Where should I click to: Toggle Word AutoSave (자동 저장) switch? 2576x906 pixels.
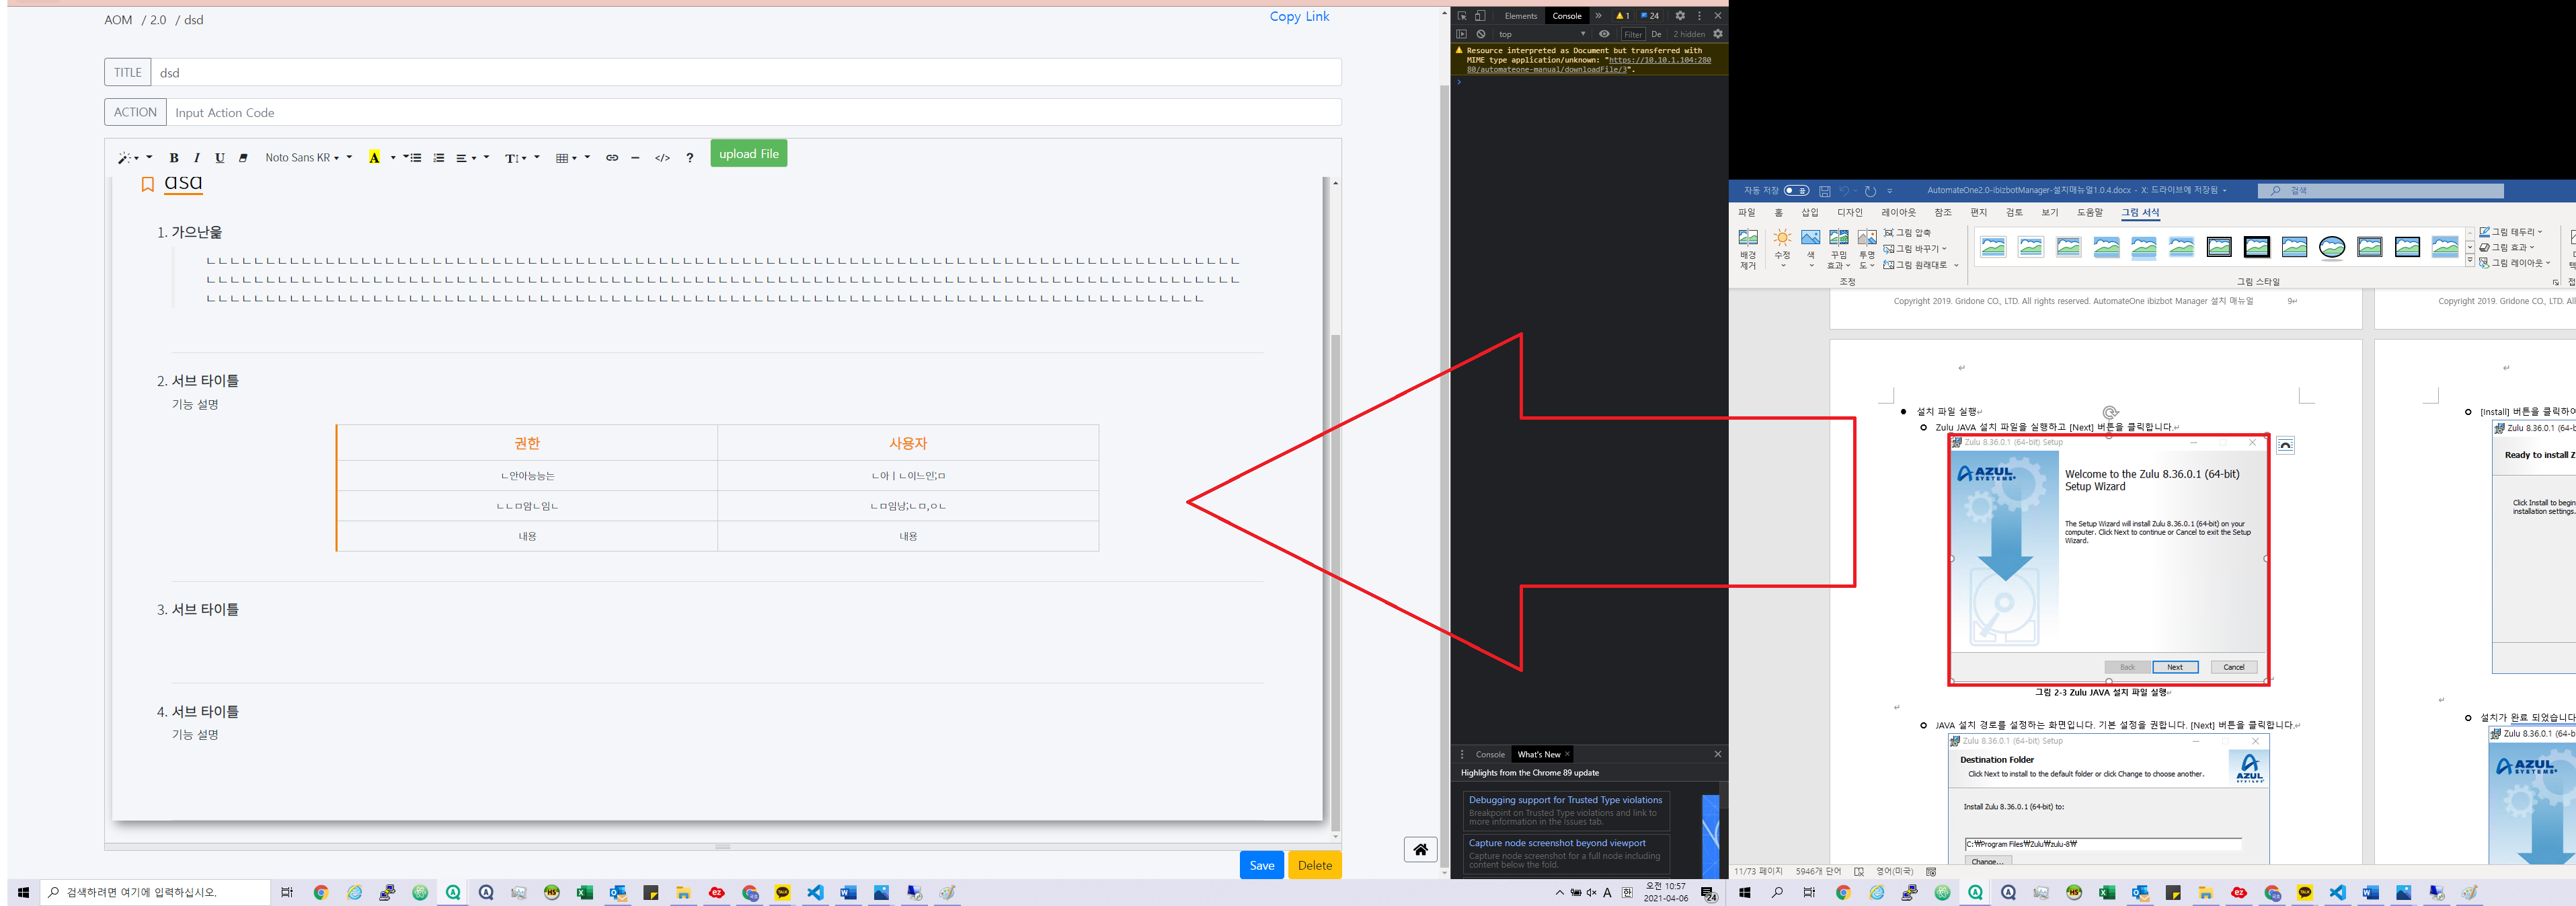[1797, 191]
